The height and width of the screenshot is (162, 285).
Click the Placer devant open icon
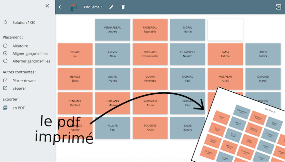click(5, 81)
